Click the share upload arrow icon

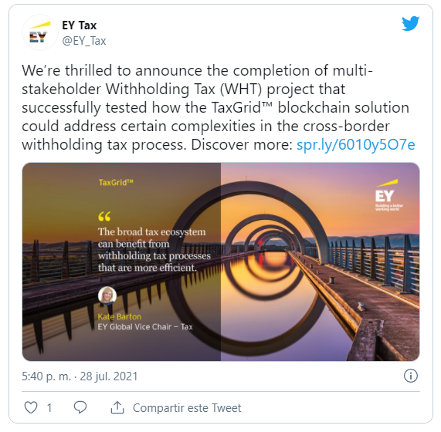pos(117,407)
